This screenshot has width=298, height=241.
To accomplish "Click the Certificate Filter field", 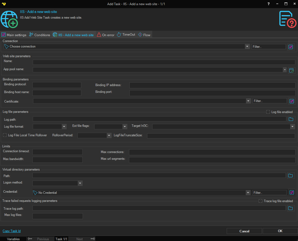I will click(270, 101).
